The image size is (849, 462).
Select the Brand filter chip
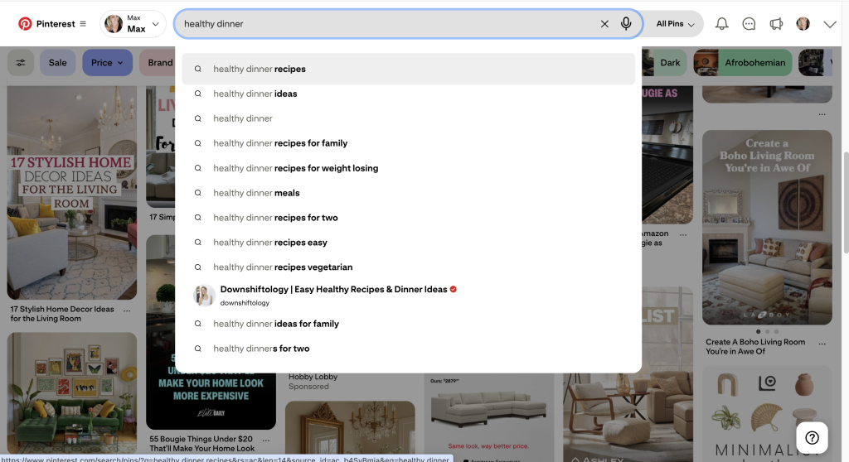pyautogui.click(x=158, y=63)
